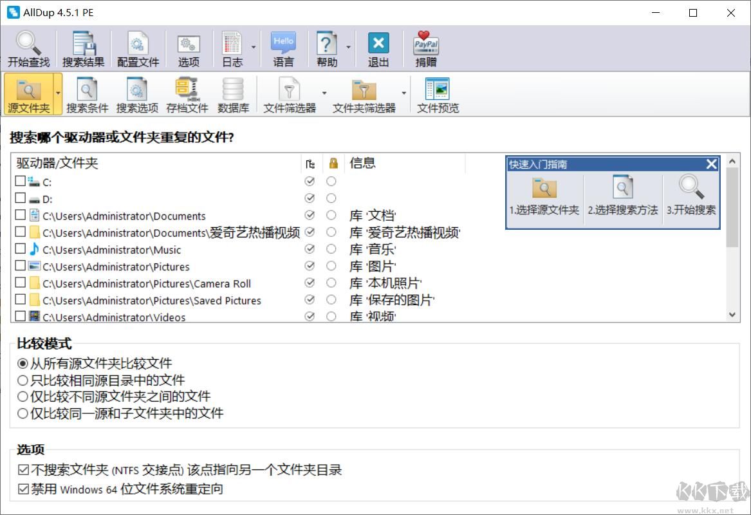The height and width of the screenshot is (515, 751).
Task: Close the 快速入门指南 quick start panel
Action: pos(711,164)
